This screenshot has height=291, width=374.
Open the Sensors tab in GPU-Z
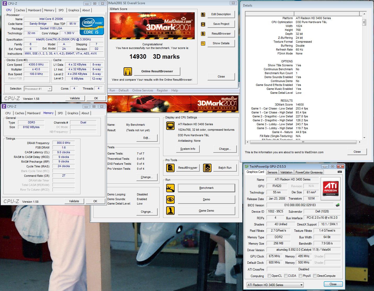click(272, 172)
